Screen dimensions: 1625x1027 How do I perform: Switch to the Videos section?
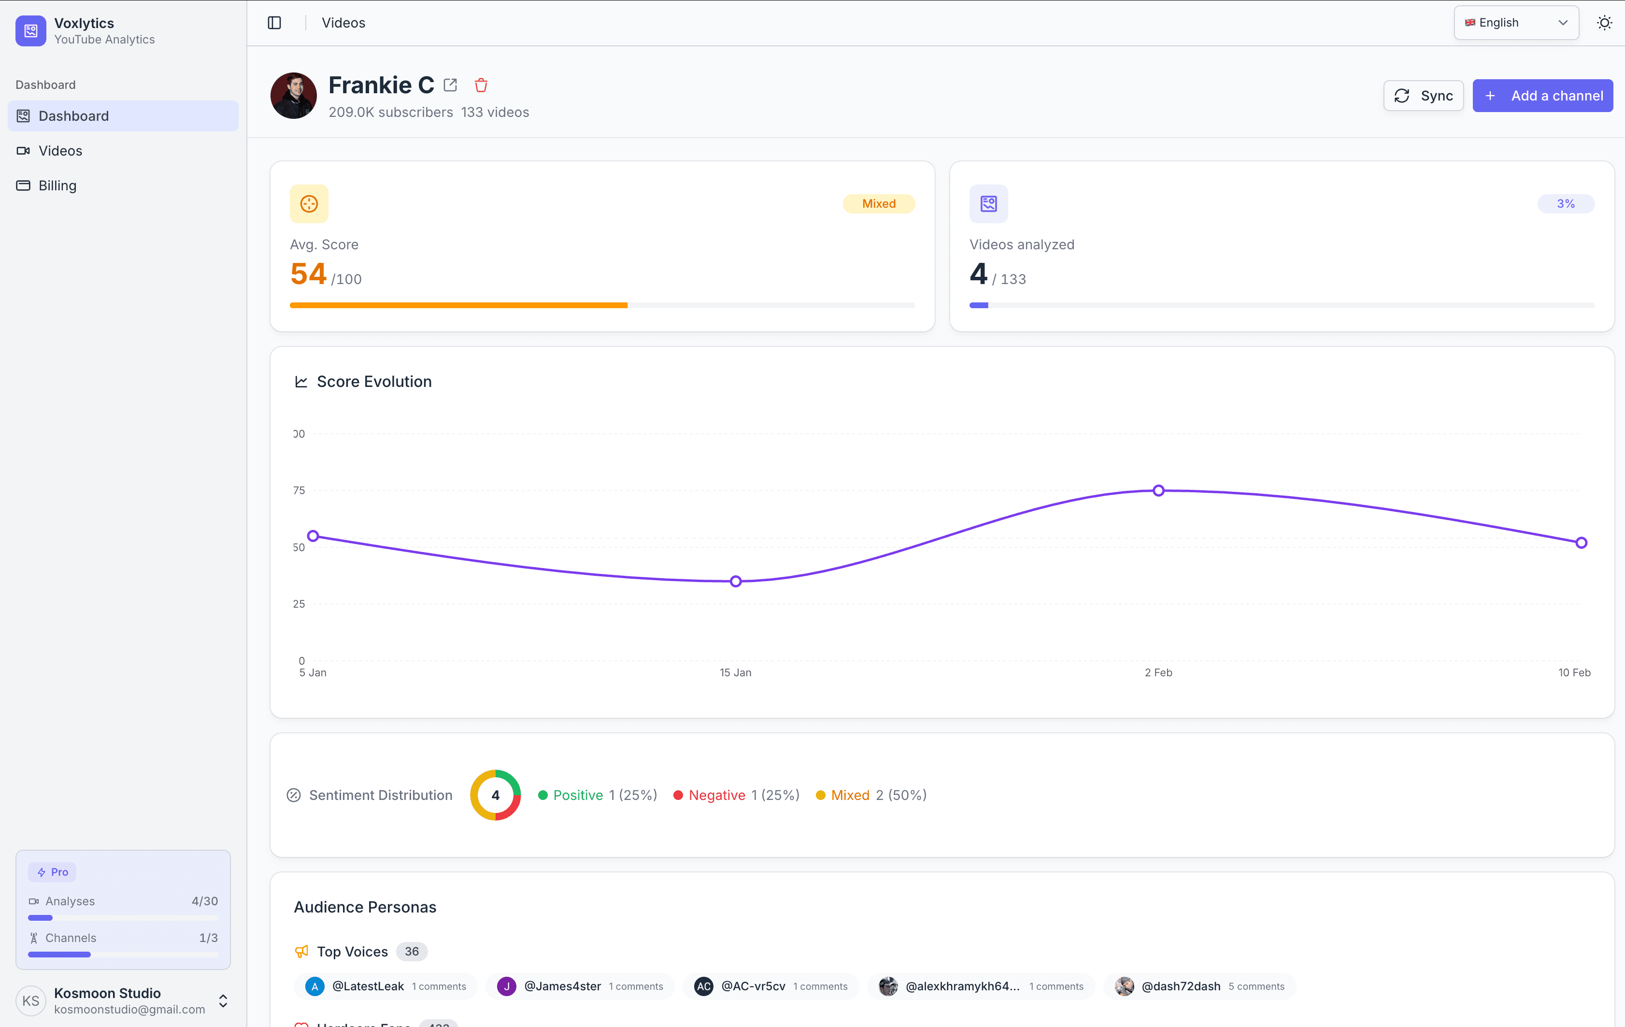[60, 150]
